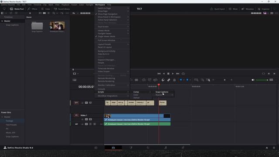Mute audio with speaker icon
This screenshot has width=279, height=157.
click(x=253, y=80)
